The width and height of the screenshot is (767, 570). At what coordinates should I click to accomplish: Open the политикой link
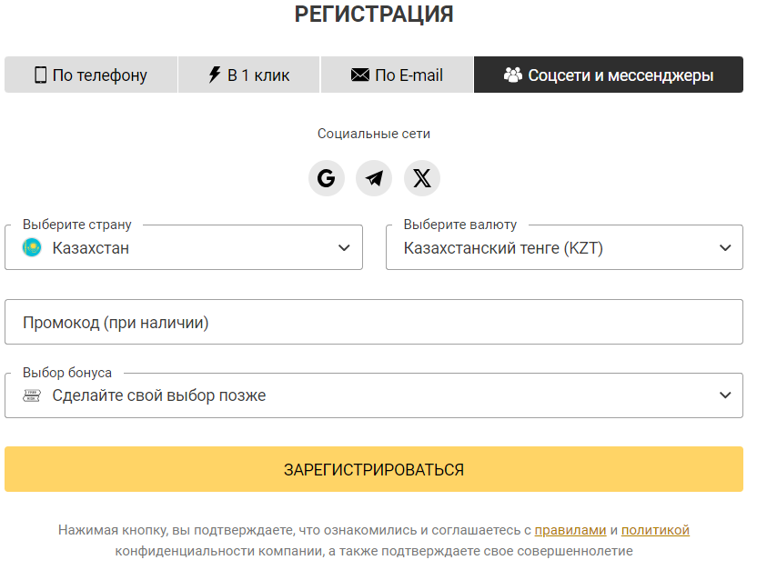pos(655,530)
